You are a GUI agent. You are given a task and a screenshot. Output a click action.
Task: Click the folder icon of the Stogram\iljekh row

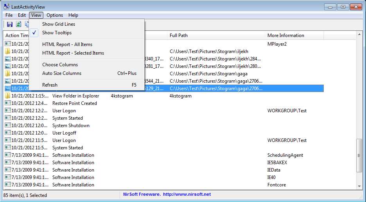(8, 51)
